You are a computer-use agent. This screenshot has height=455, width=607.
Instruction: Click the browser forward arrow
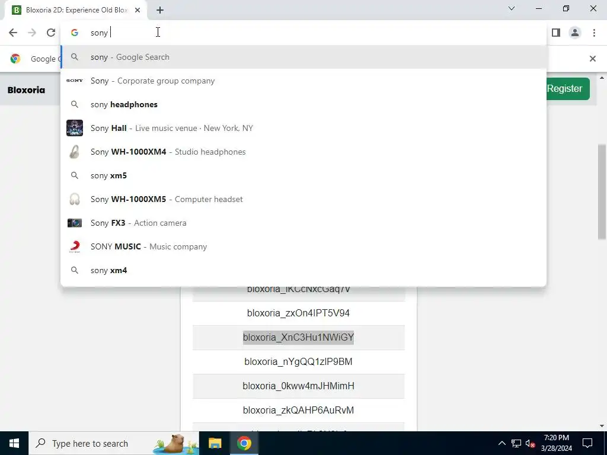pyautogui.click(x=32, y=33)
